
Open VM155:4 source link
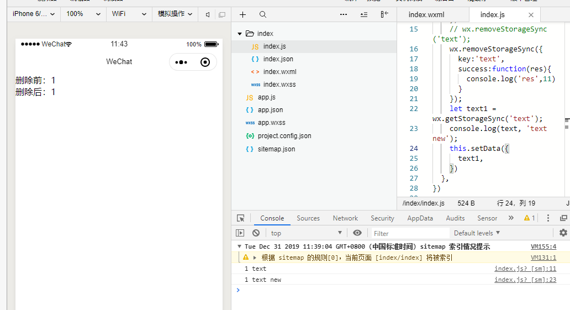click(543, 246)
